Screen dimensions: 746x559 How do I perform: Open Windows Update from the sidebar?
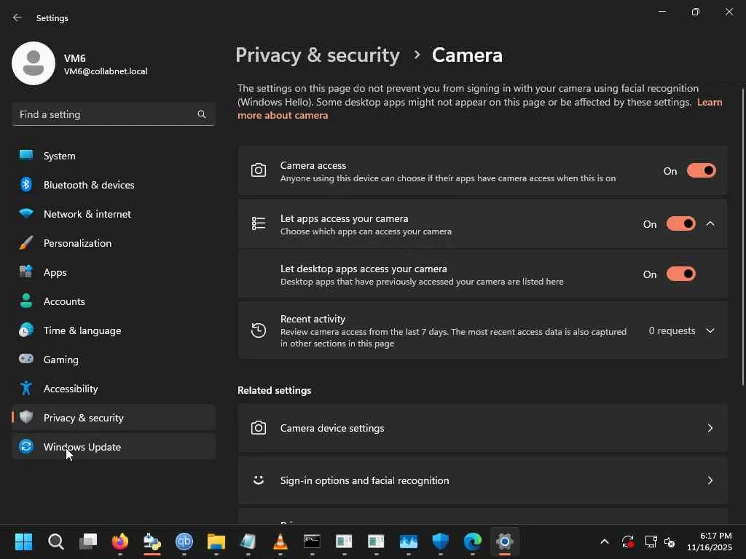click(82, 447)
